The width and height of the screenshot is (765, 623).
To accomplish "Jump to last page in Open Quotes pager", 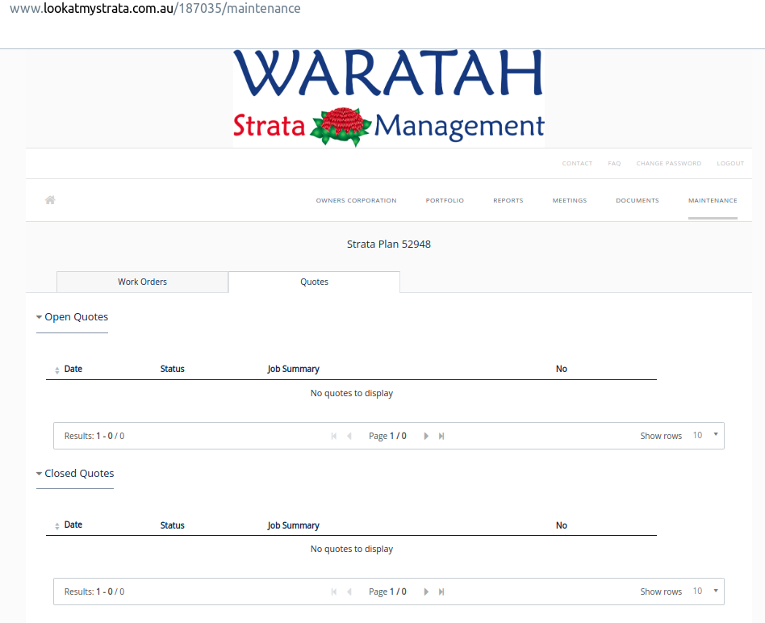I will (441, 436).
